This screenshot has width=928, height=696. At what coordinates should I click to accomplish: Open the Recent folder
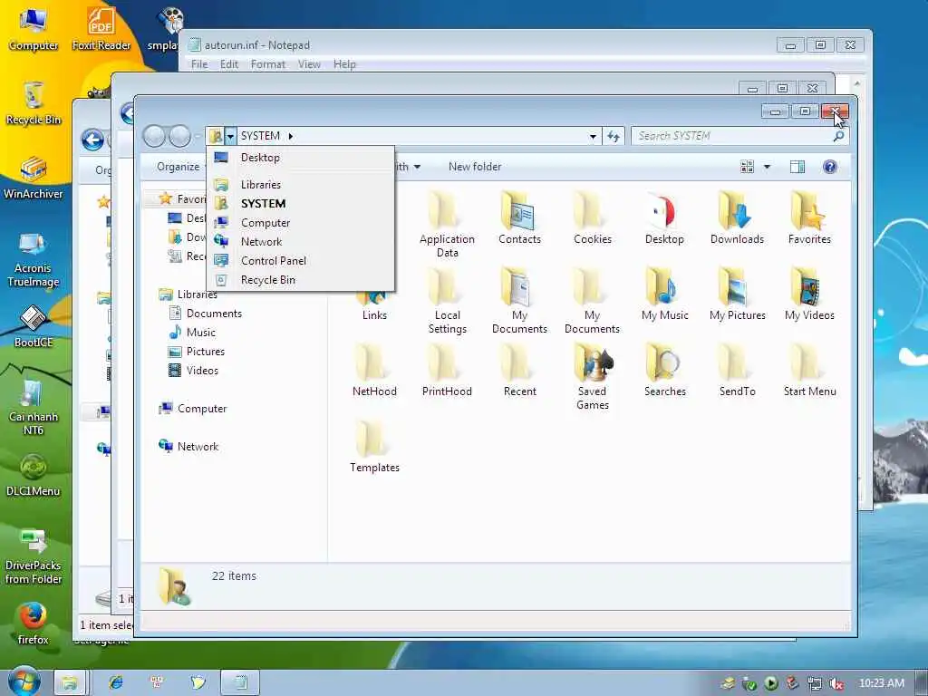coord(519,370)
